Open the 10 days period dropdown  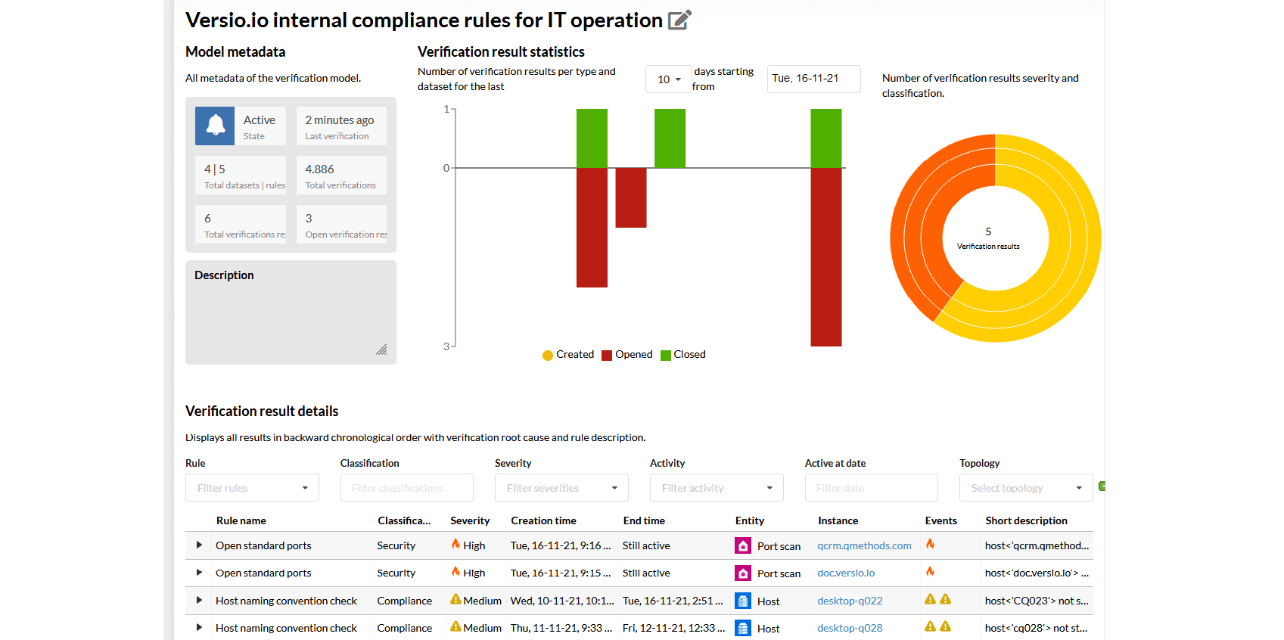[669, 79]
